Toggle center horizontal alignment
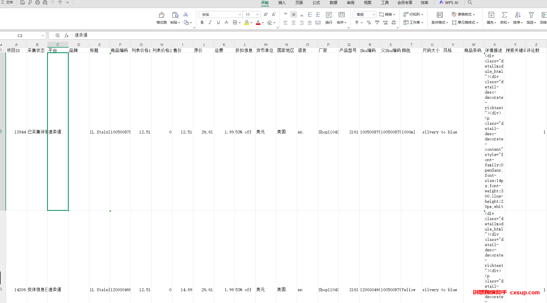The height and width of the screenshot is (303, 547). tap(293, 23)
